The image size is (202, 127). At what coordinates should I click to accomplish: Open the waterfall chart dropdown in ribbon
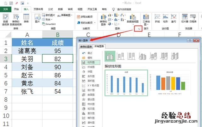pos(123,15)
